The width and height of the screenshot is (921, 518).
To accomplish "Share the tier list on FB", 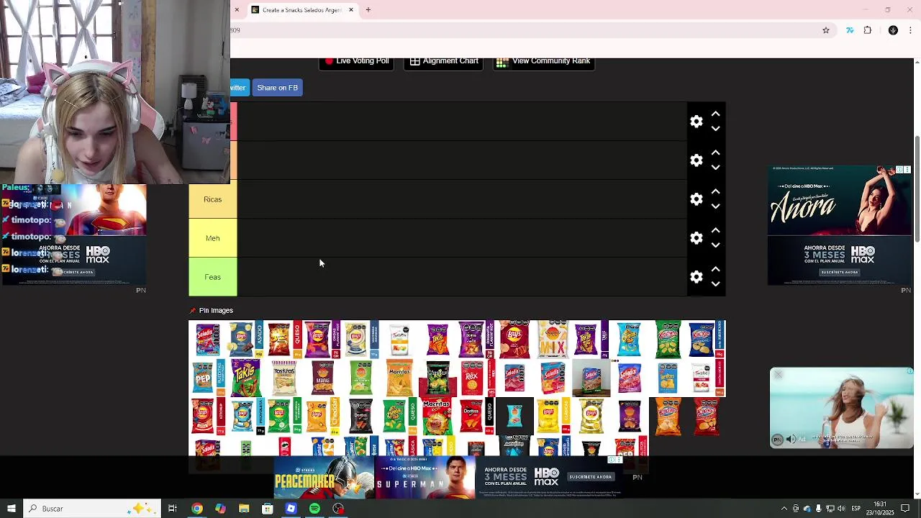I will tap(277, 88).
